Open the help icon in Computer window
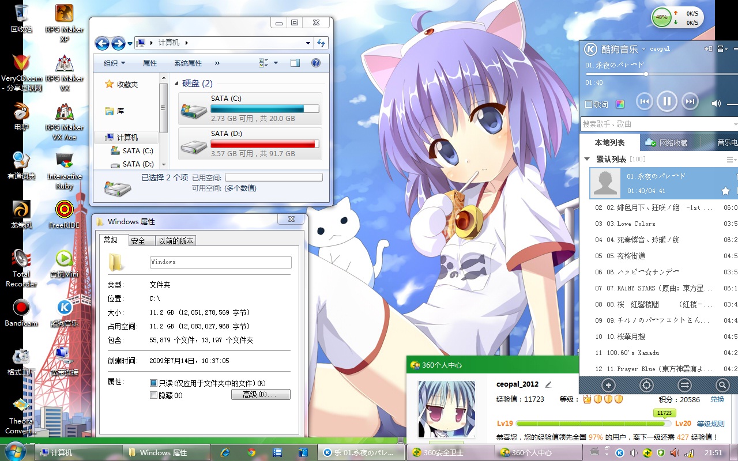Viewport: 738px width, 461px height. coord(316,63)
